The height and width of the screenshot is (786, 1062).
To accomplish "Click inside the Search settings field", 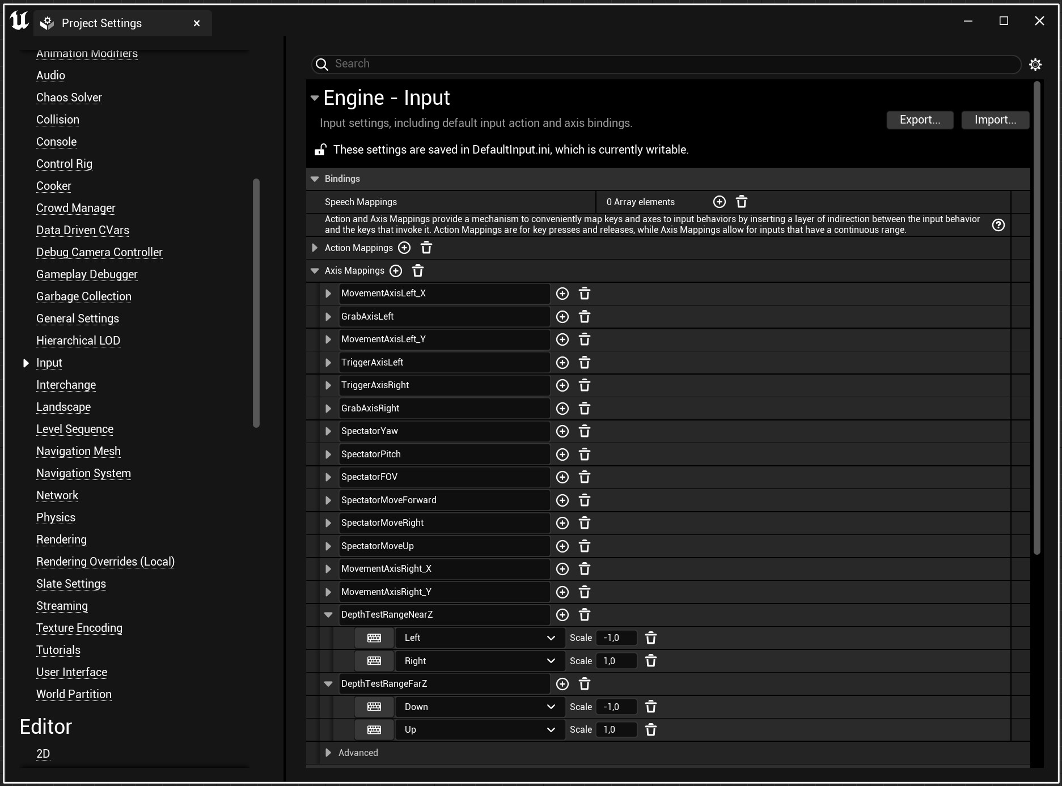I will (567, 64).
